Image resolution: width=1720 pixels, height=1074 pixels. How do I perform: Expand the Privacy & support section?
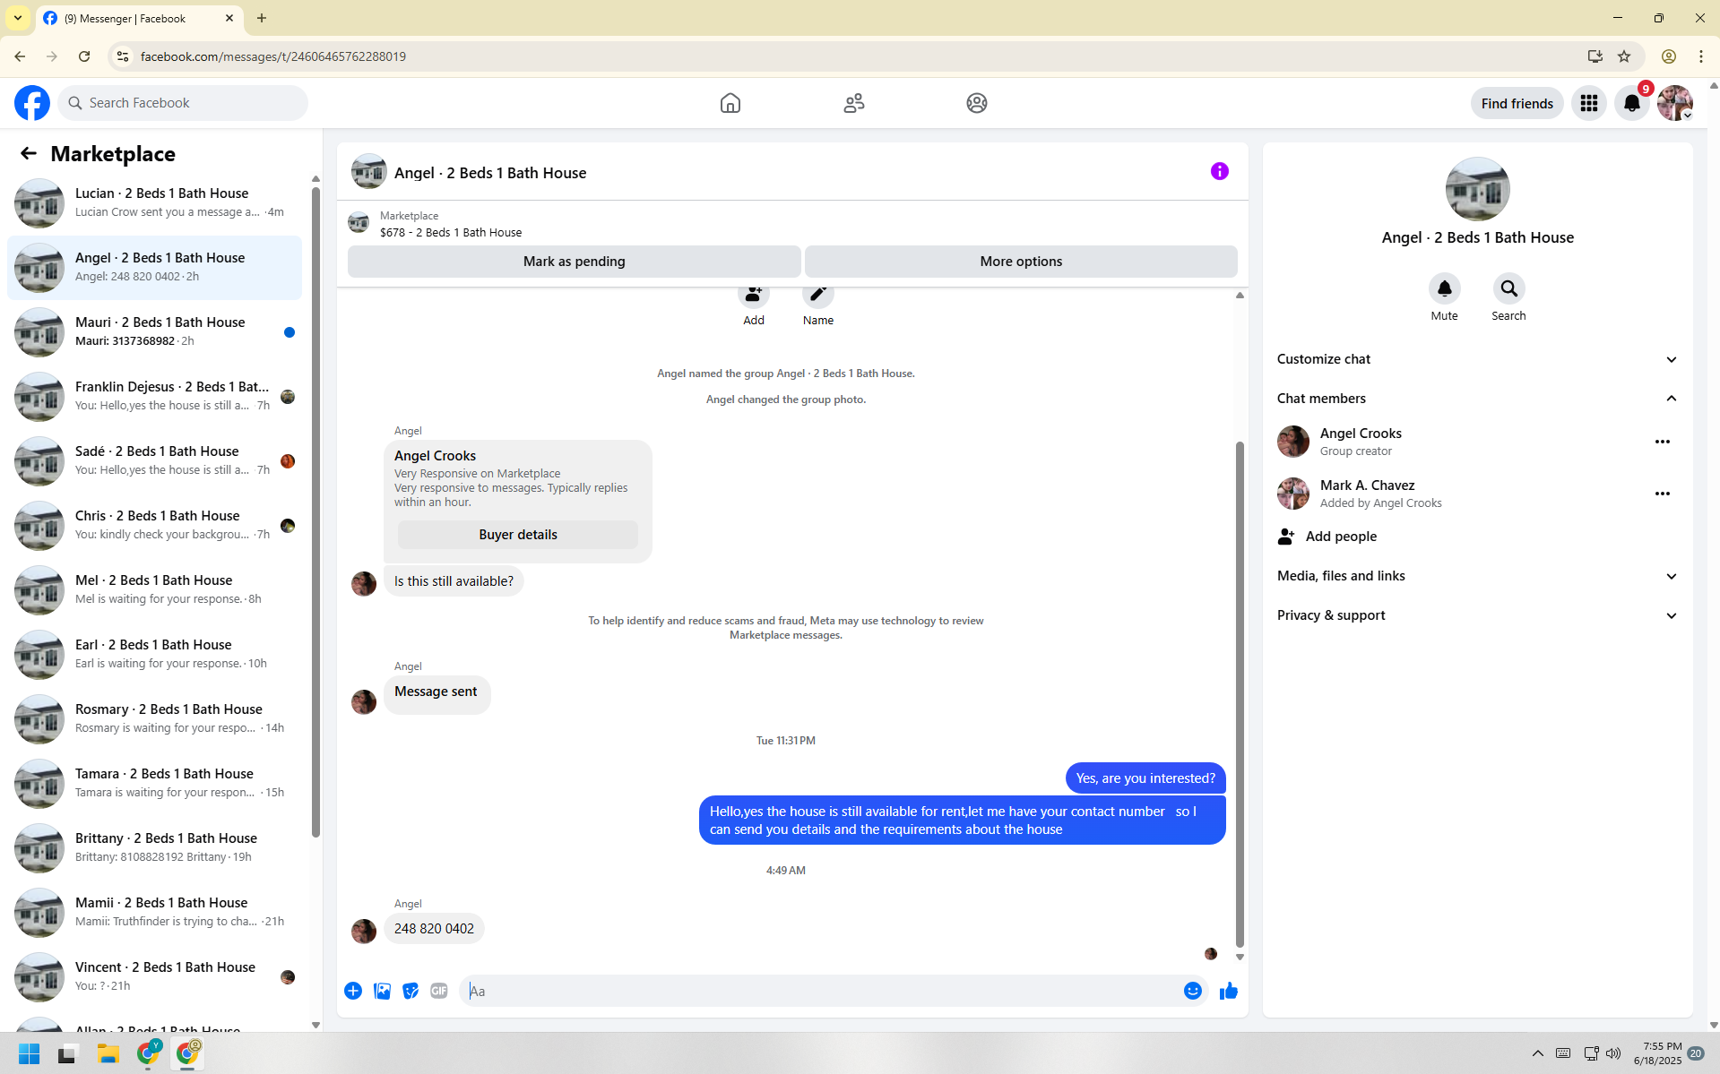coord(1478,615)
